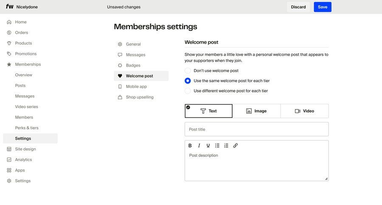
Task: Choose the Image post type
Action: point(256,111)
